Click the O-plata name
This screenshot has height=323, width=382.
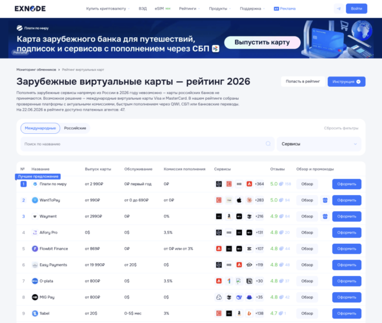46,281
